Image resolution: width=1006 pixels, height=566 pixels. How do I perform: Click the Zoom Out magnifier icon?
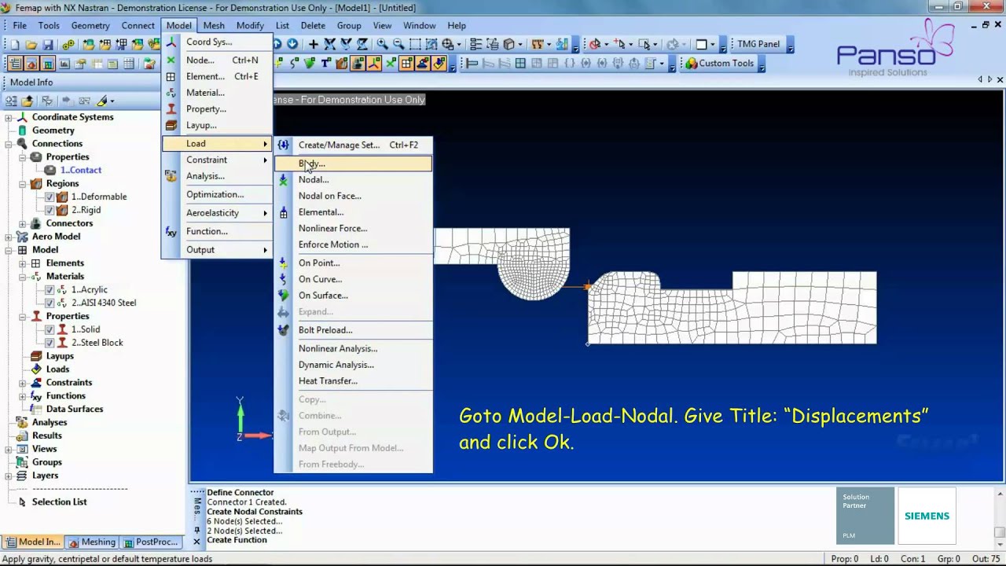(398, 45)
